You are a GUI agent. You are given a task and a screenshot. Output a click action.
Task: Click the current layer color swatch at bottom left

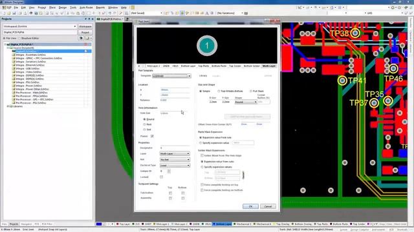coord(99,224)
